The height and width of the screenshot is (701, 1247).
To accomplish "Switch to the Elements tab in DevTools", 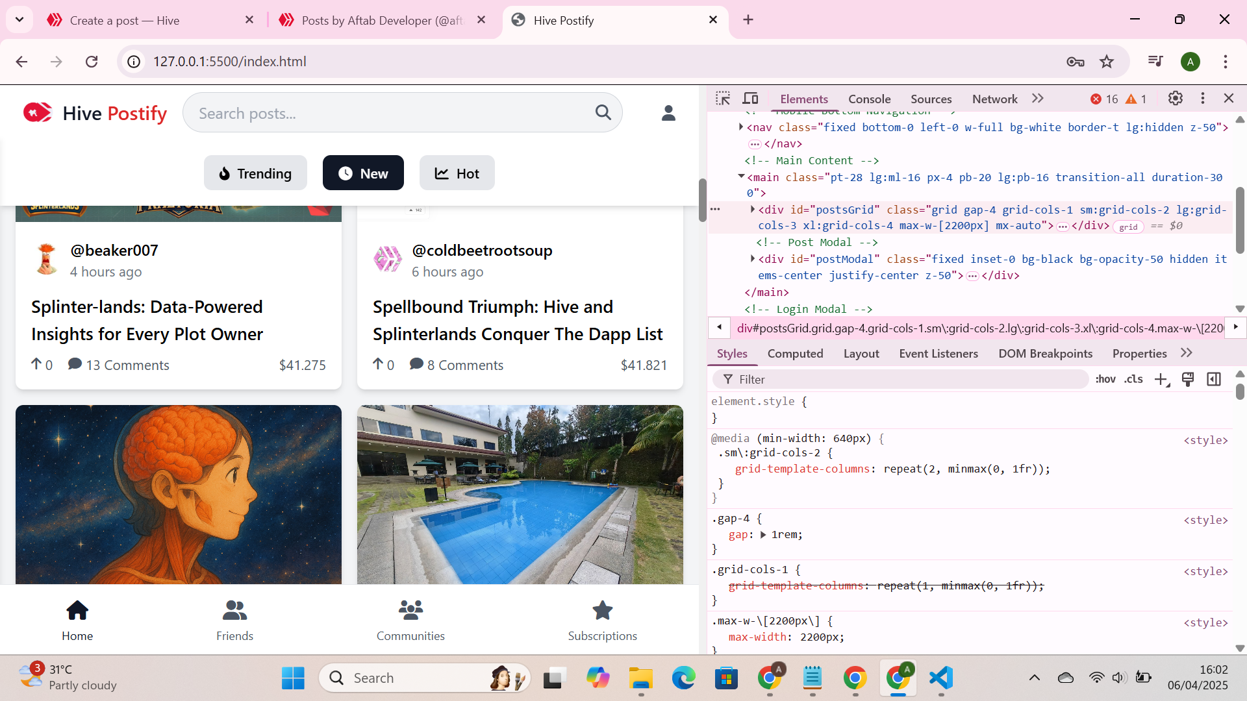I will (x=804, y=99).
